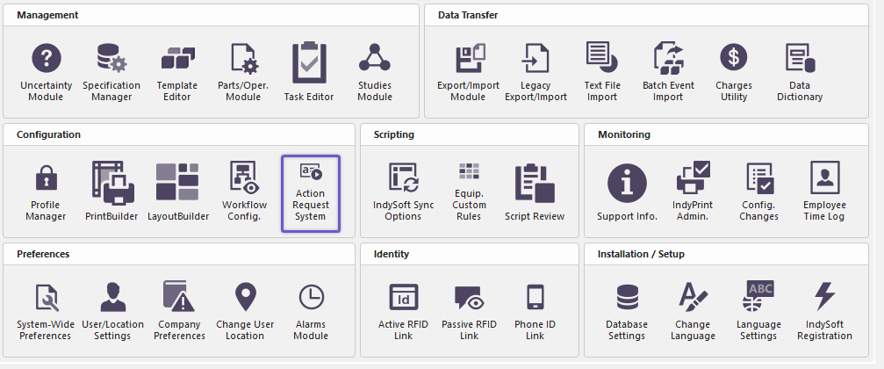
Task: Click the Text File Import icon
Action: 601,72
